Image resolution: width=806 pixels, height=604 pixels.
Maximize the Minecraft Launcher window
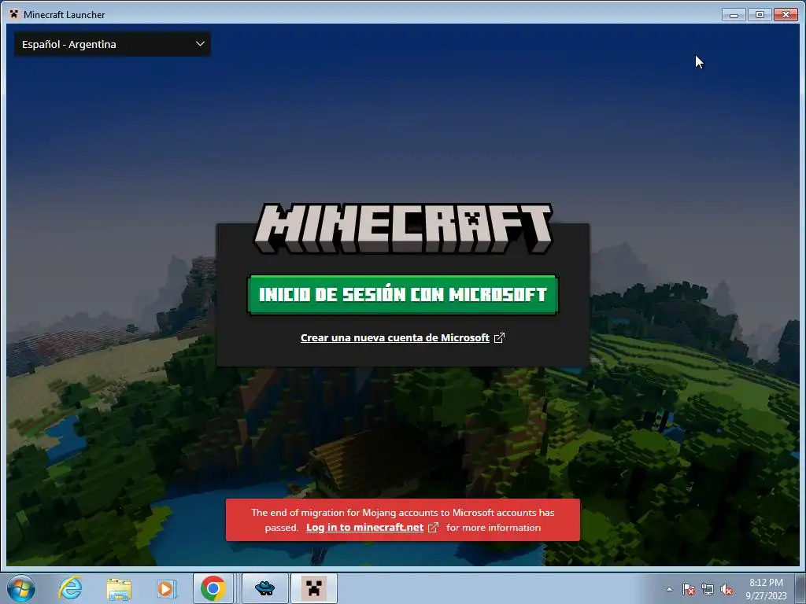(760, 14)
